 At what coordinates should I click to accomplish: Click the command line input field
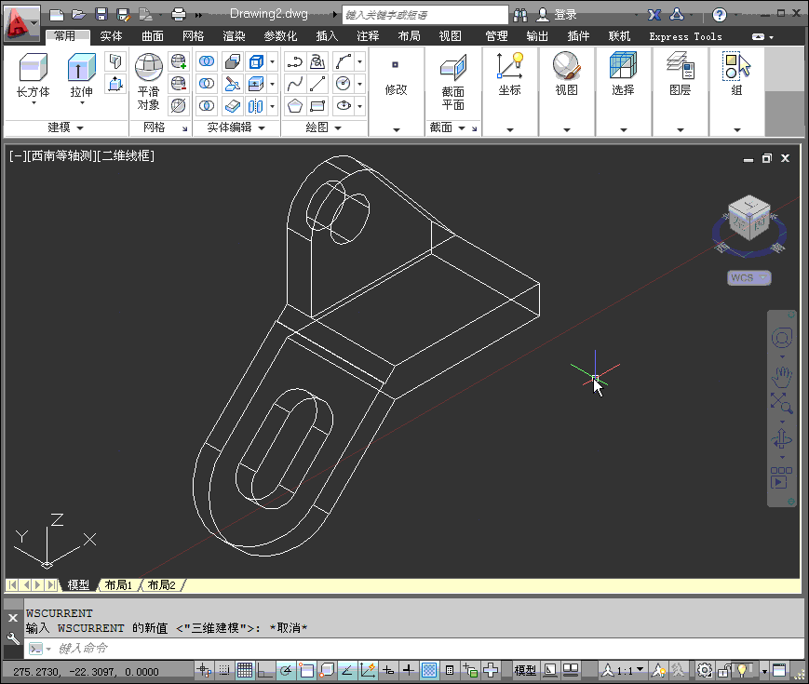[412, 649]
